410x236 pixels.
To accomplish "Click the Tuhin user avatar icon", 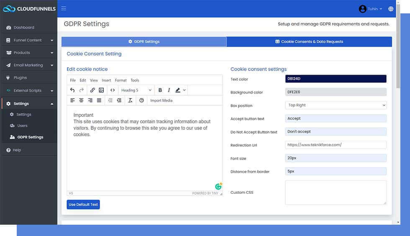I will point(362,9).
